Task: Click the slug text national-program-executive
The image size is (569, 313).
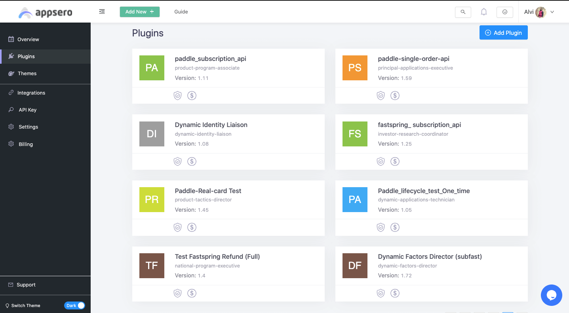Action: tap(207, 266)
